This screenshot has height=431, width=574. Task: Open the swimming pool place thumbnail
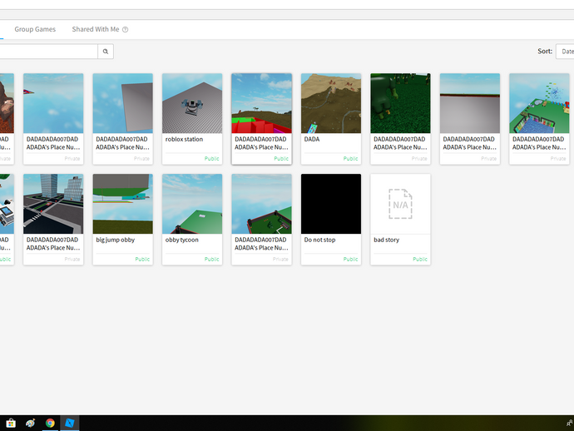pos(539,103)
